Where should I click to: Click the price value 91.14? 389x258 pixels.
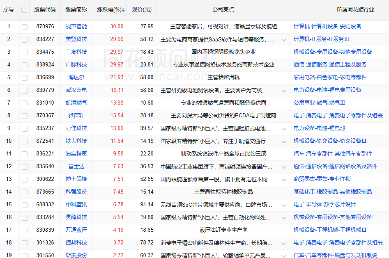click(147, 204)
